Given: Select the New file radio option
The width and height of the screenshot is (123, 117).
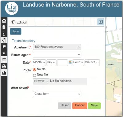Looking at the screenshot, I should pos(34,75).
